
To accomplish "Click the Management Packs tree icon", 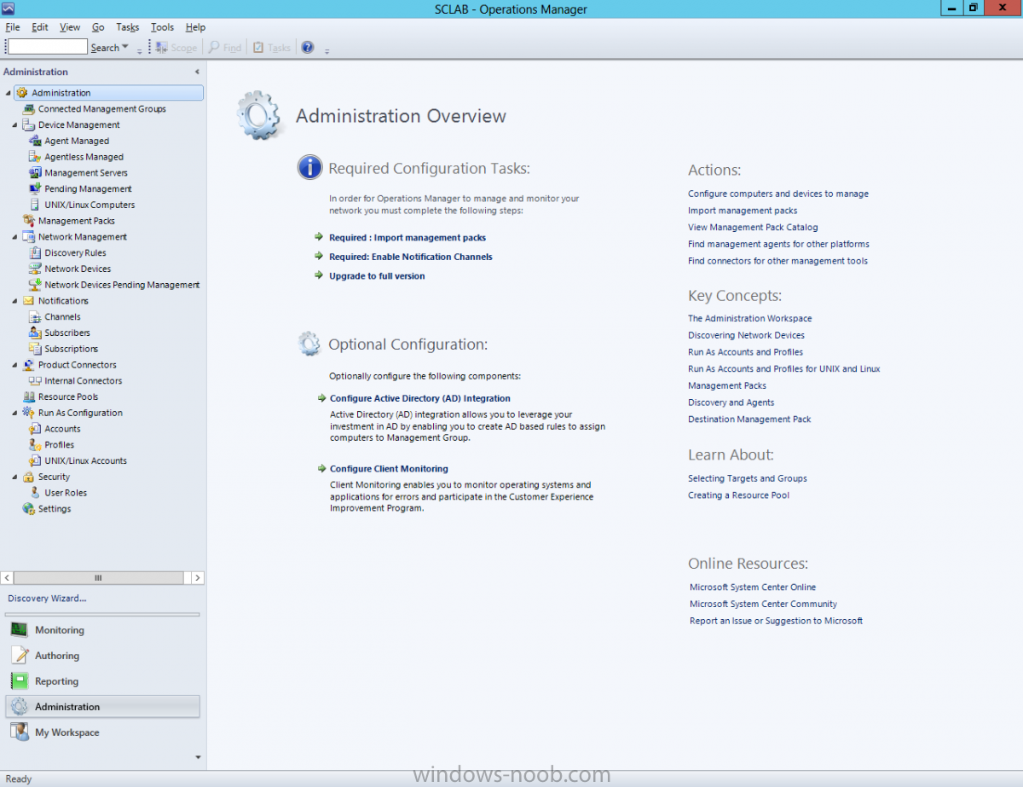I will tap(29, 221).
